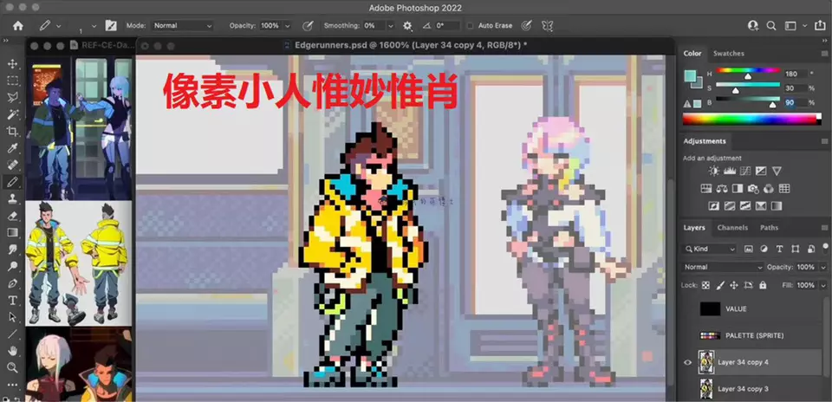Image resolution: width=832 pixels, height=402 pixels.
Task: Add a Channel Mixer adjustment
Action: point(769,188)
